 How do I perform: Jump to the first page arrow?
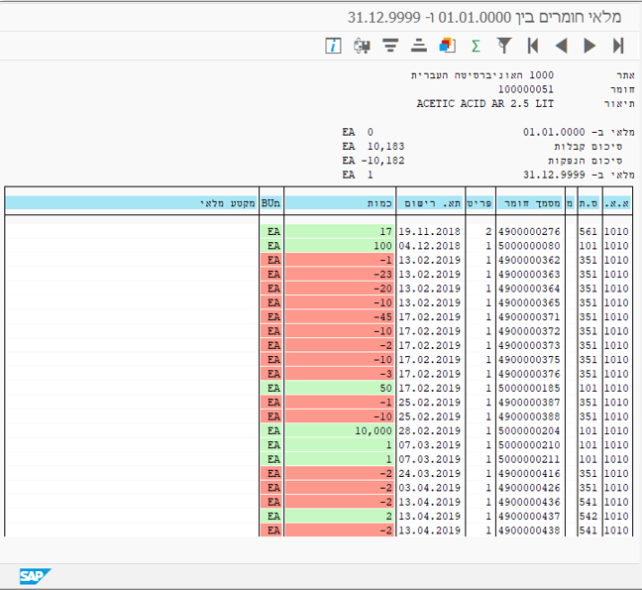[533, 46]
